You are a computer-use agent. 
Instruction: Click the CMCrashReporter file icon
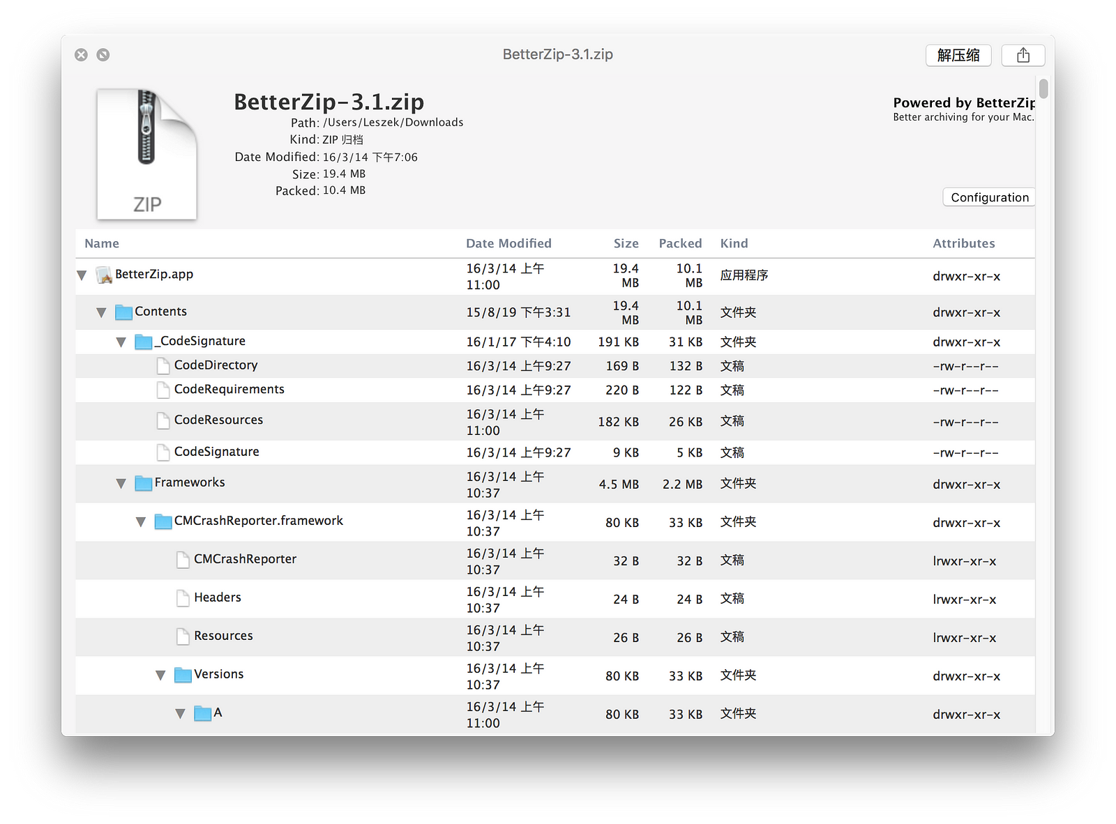(x=183, y=560)
